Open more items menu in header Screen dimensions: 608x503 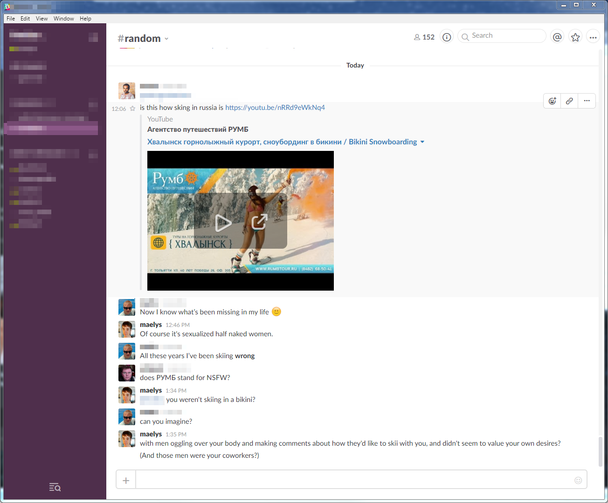593,37
